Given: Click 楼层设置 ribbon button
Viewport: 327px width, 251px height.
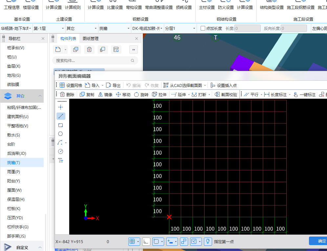Looking at the screenshot, I should coord(31,5).
